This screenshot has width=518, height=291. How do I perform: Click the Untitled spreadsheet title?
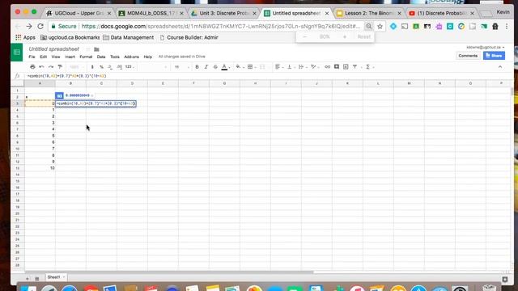pos(53,48)
